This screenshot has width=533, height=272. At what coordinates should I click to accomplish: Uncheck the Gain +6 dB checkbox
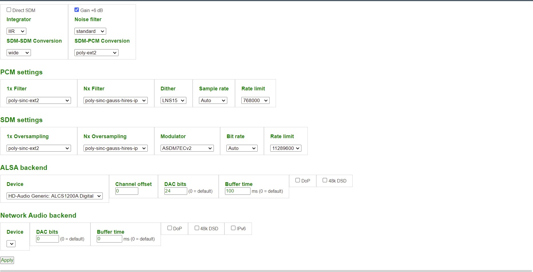click(77, 10)
